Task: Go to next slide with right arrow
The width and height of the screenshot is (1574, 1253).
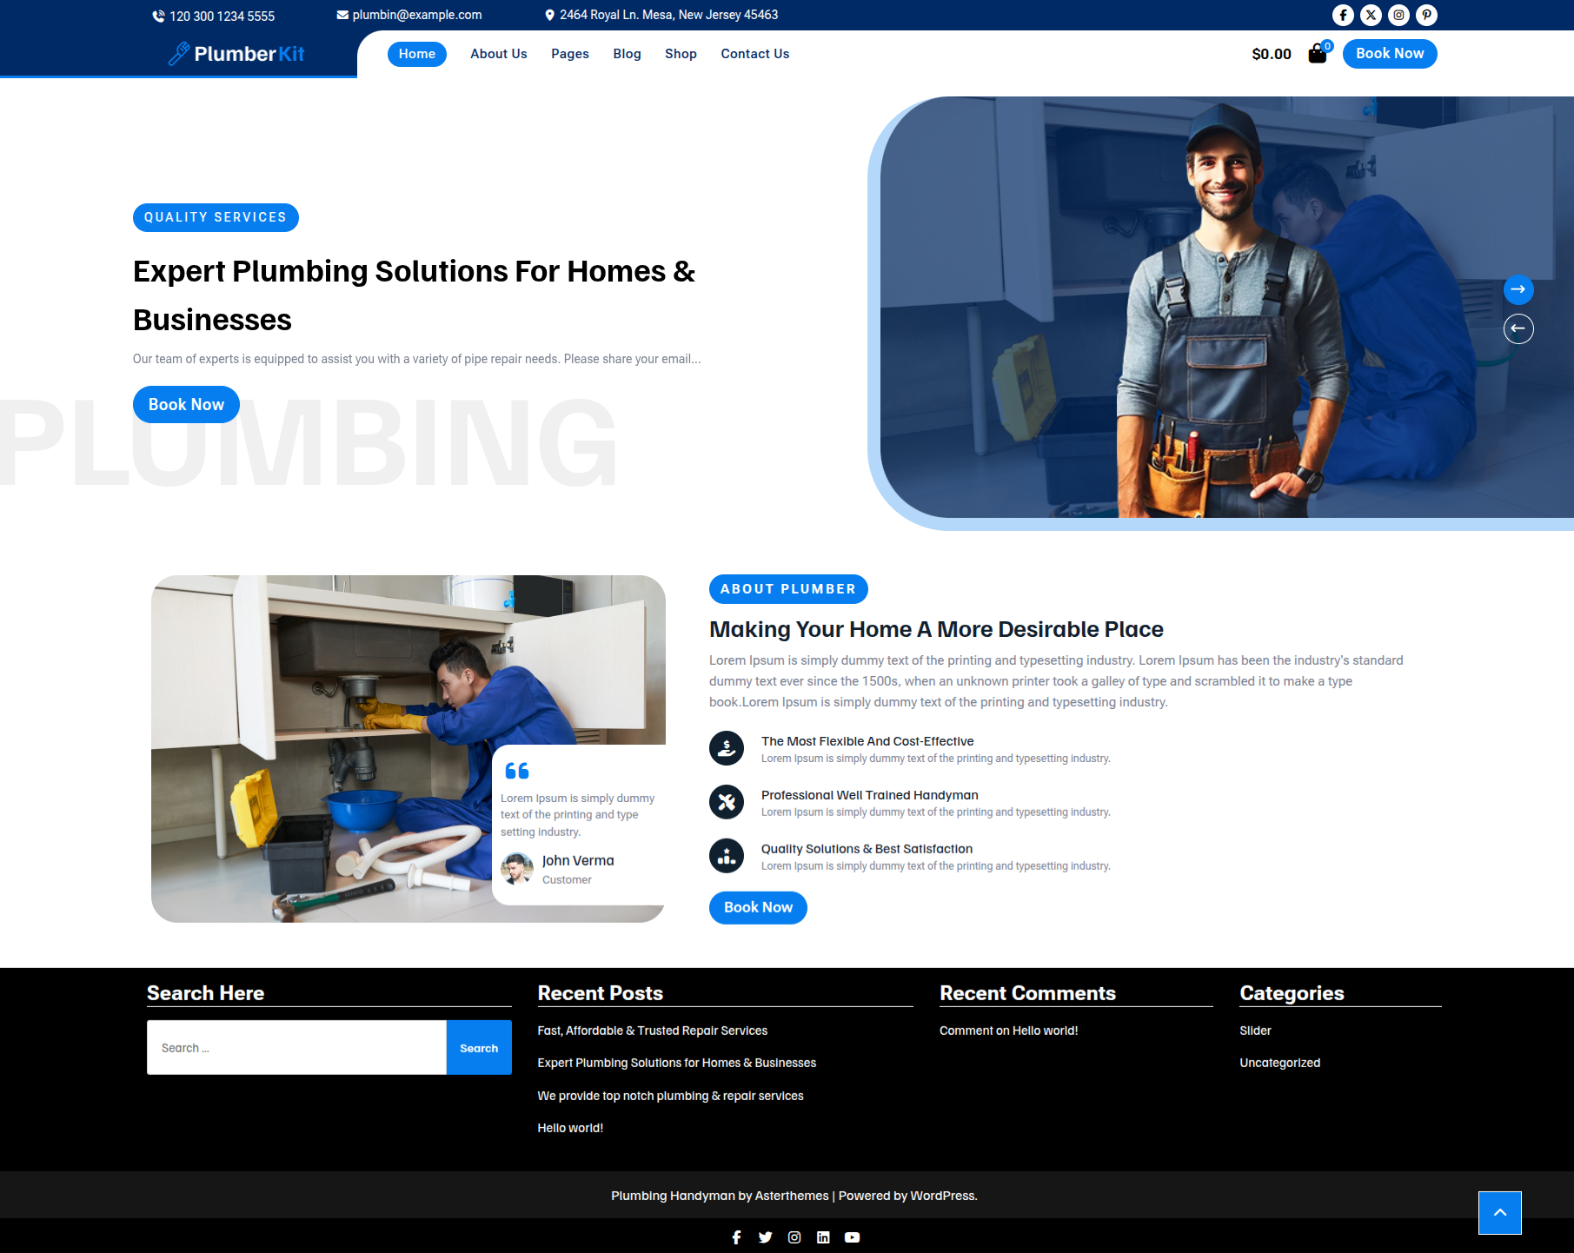Action: [1518, 289]
